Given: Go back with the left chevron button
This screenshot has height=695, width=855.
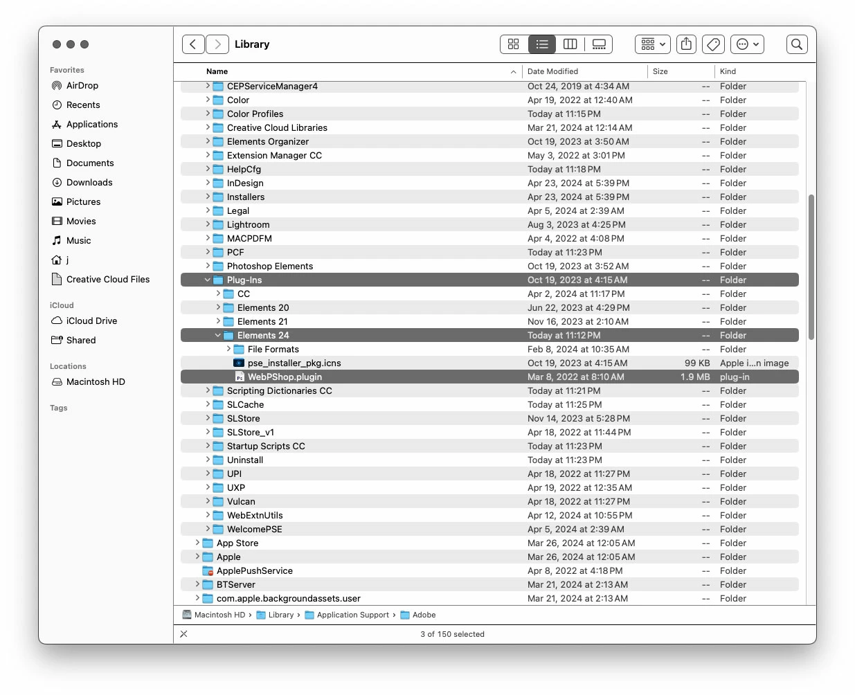Looking at the screenshot, I should [193, 44].
